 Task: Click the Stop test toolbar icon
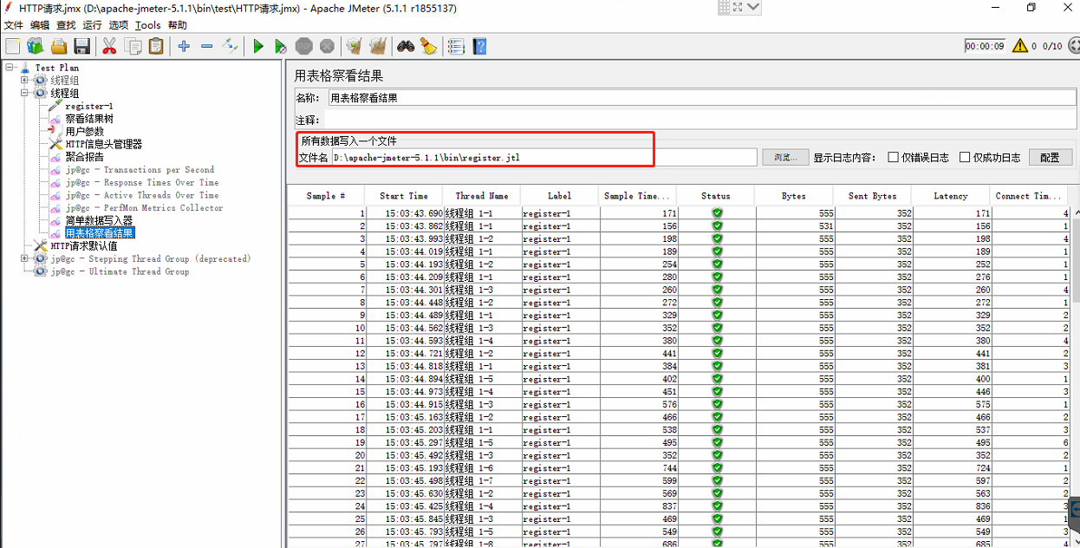pyautogui.click(x=303, y=47)
